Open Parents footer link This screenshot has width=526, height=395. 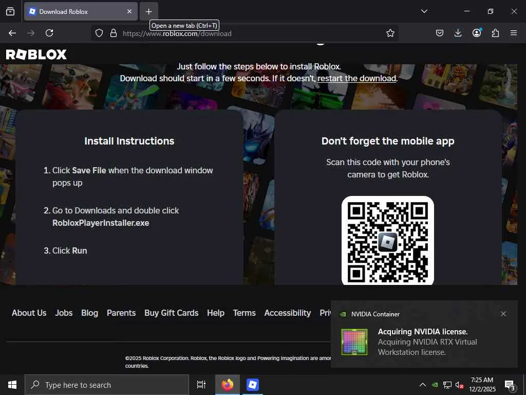click(x=121, y=313)
